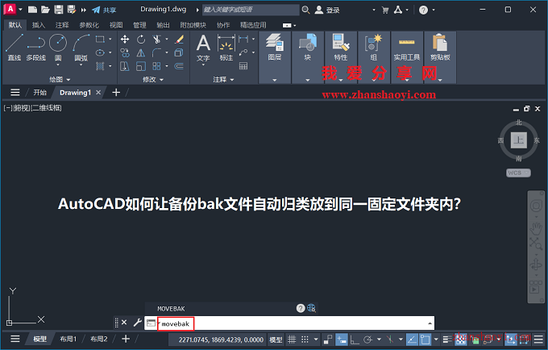
Task: Toggle drawing grid display in status bar
Action: pos(292,340)
